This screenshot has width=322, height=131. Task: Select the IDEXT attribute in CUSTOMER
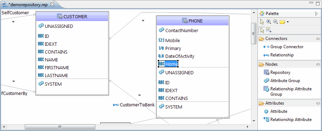pyautogui.click(x=48, y=44)
